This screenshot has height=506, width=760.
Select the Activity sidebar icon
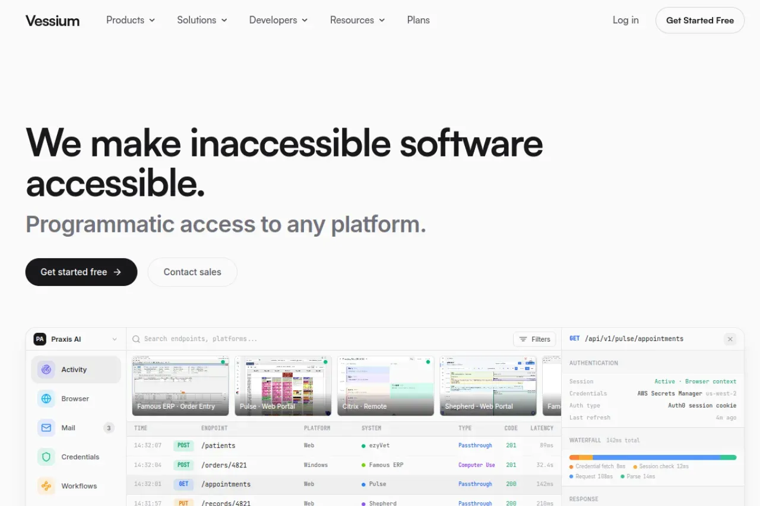coord(46,370)
